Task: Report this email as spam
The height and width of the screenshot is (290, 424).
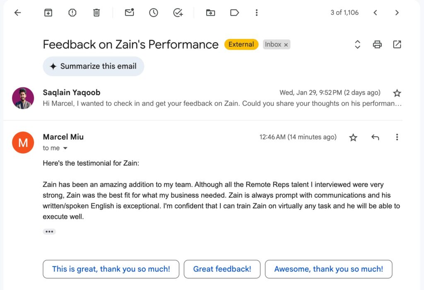Action: point(72,13)
